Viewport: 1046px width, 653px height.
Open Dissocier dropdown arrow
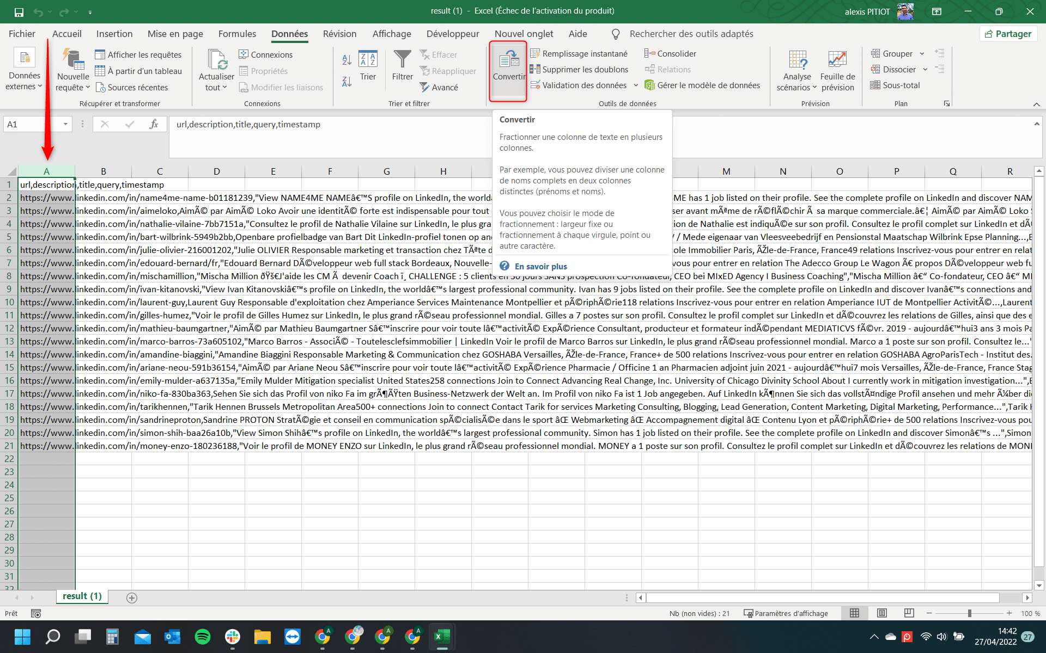pyautogui.click(x=925, y=69)
